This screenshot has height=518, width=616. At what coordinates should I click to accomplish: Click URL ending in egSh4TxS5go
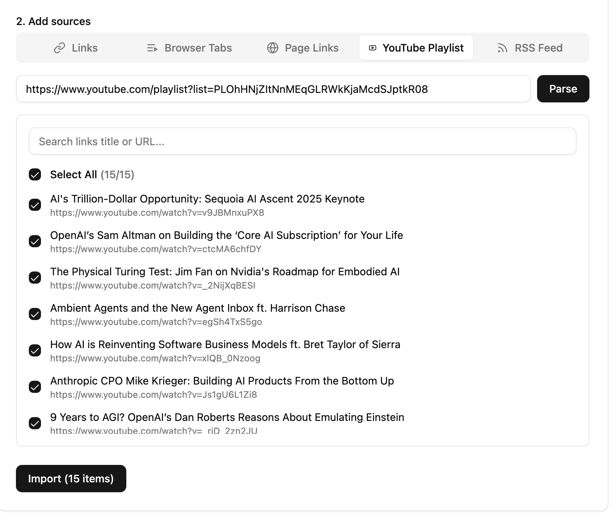(156, 322)
